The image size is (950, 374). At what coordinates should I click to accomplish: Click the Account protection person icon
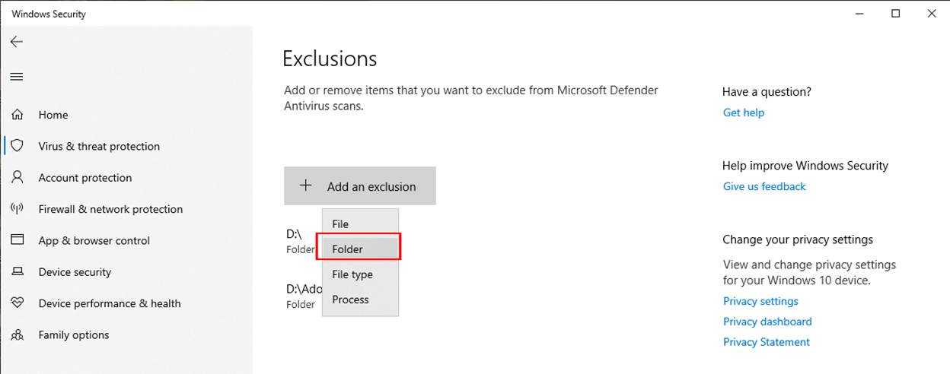click(17, 177)
